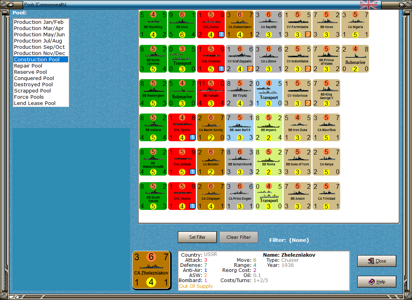
Task: Choose Production Sep/Oct in pool list
Action: click(41, 47)
